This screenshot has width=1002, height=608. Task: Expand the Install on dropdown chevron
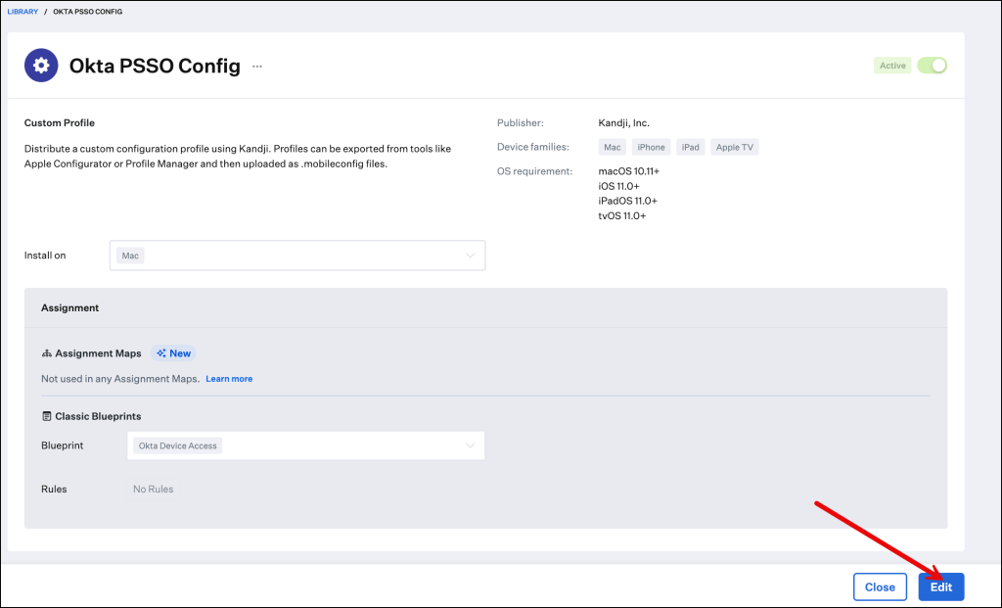[471, 256]
